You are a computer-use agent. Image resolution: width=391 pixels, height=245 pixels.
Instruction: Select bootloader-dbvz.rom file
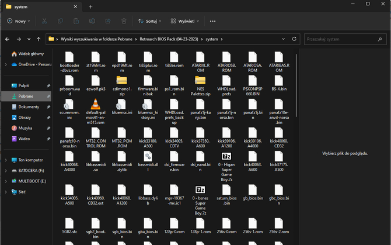tap(69, 62)
